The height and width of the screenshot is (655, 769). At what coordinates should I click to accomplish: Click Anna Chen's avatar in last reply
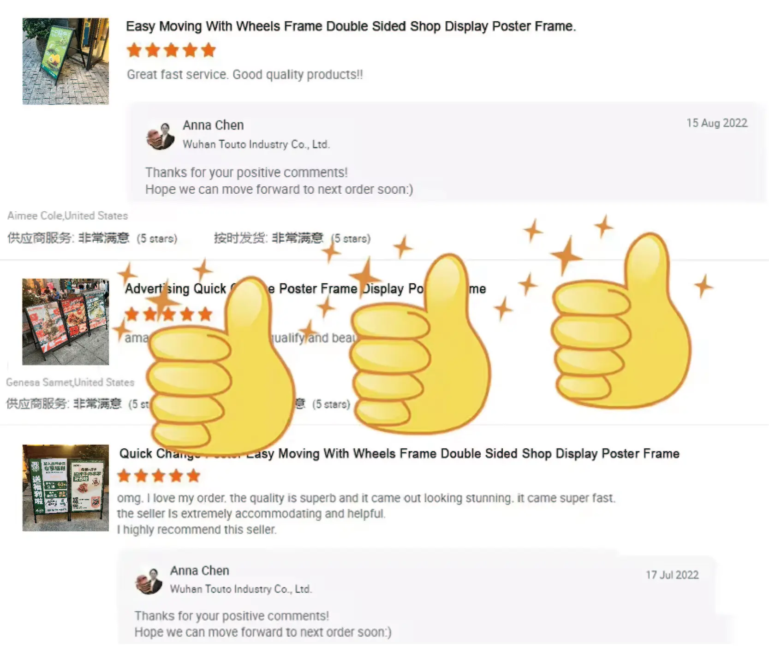pyautogui.click(x=149, y=581)
